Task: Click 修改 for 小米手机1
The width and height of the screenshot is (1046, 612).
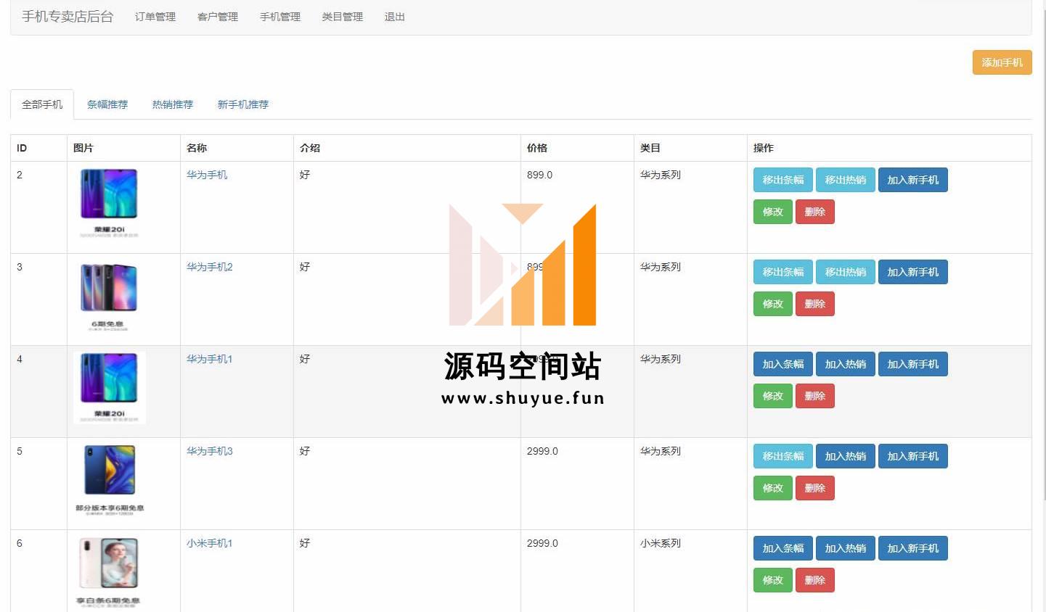Action: pyautogui.click(x=772, y=580)
